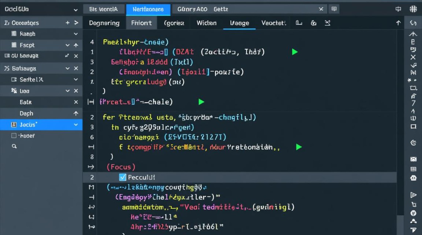Click the split layout icon beside tab close
The width and height of the screenshot is (422, 235).
[334, 9]
